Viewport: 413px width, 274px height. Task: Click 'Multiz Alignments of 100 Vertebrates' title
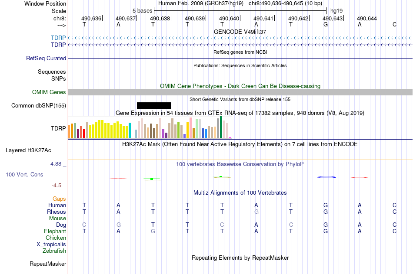click(240, 193)
